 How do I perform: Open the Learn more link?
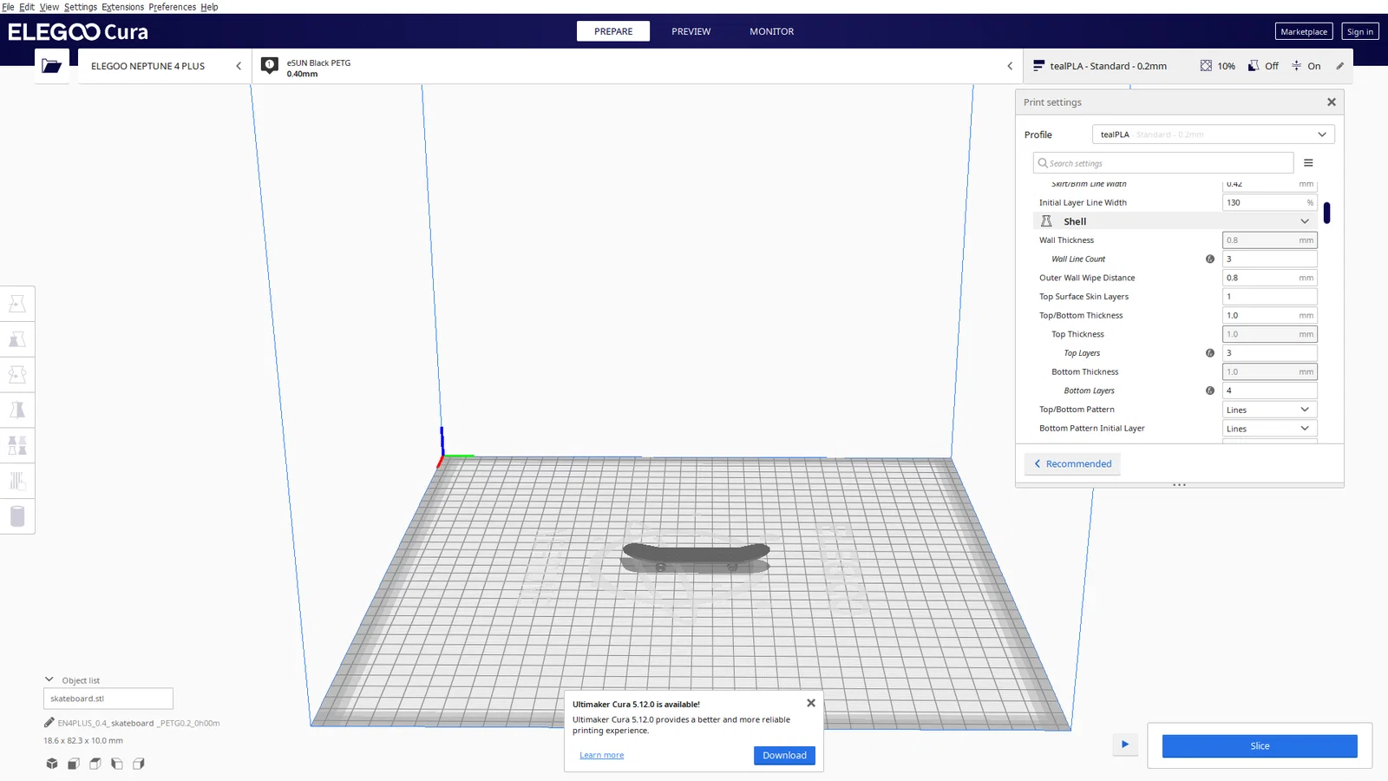[x=602, y=755]
